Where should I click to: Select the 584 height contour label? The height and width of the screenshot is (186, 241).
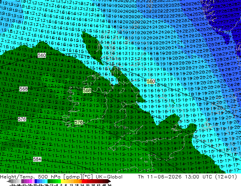coord(37,159)
